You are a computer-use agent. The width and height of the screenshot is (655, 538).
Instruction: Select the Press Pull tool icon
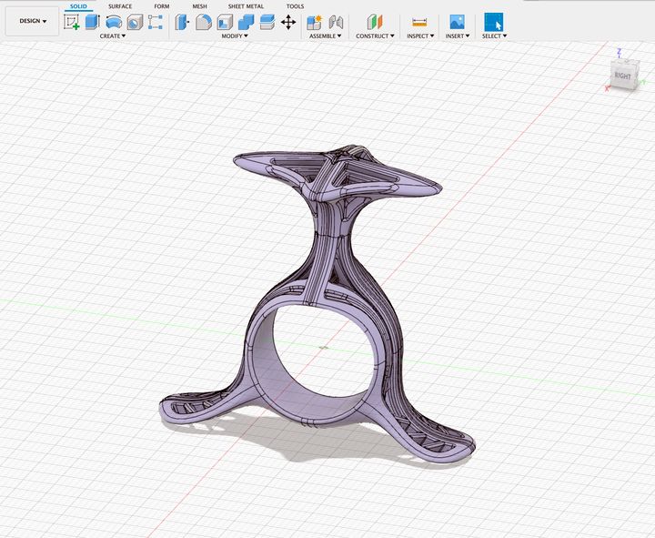(x=182, y=22)
